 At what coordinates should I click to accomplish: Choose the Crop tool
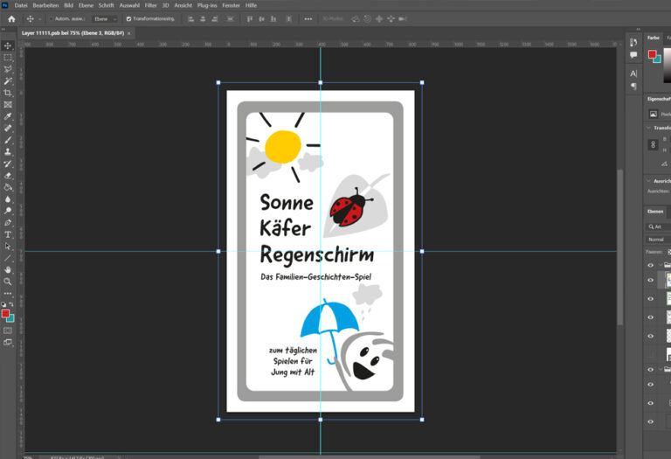8,93
